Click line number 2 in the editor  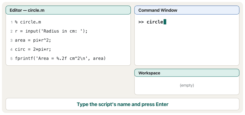[11, 31]
